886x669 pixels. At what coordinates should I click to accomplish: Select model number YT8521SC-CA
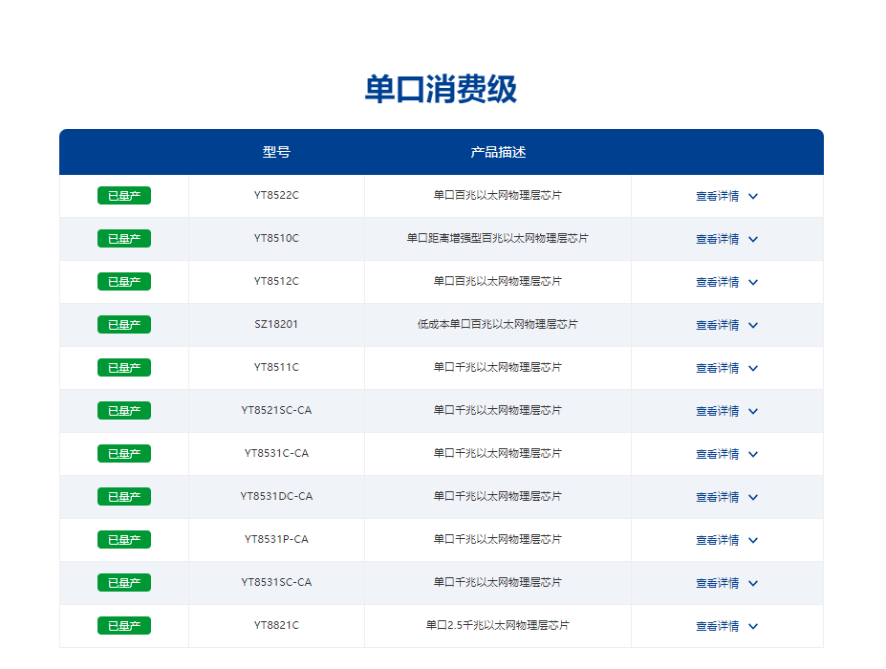click(276, 410)
